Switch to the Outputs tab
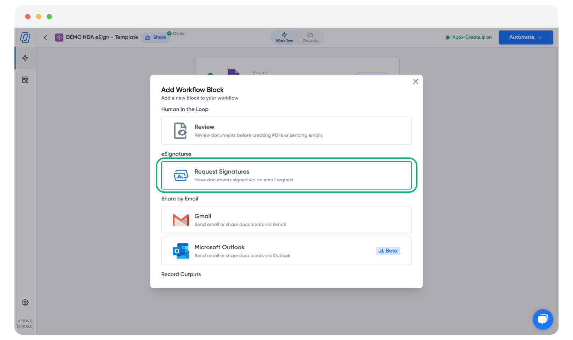The image size is (573, 340). click(310, 37)
